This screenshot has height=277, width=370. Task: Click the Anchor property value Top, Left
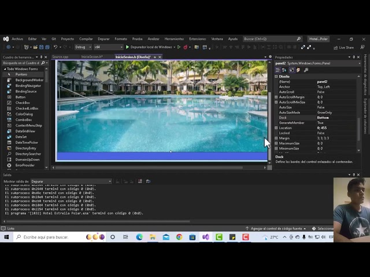(323, 87)
